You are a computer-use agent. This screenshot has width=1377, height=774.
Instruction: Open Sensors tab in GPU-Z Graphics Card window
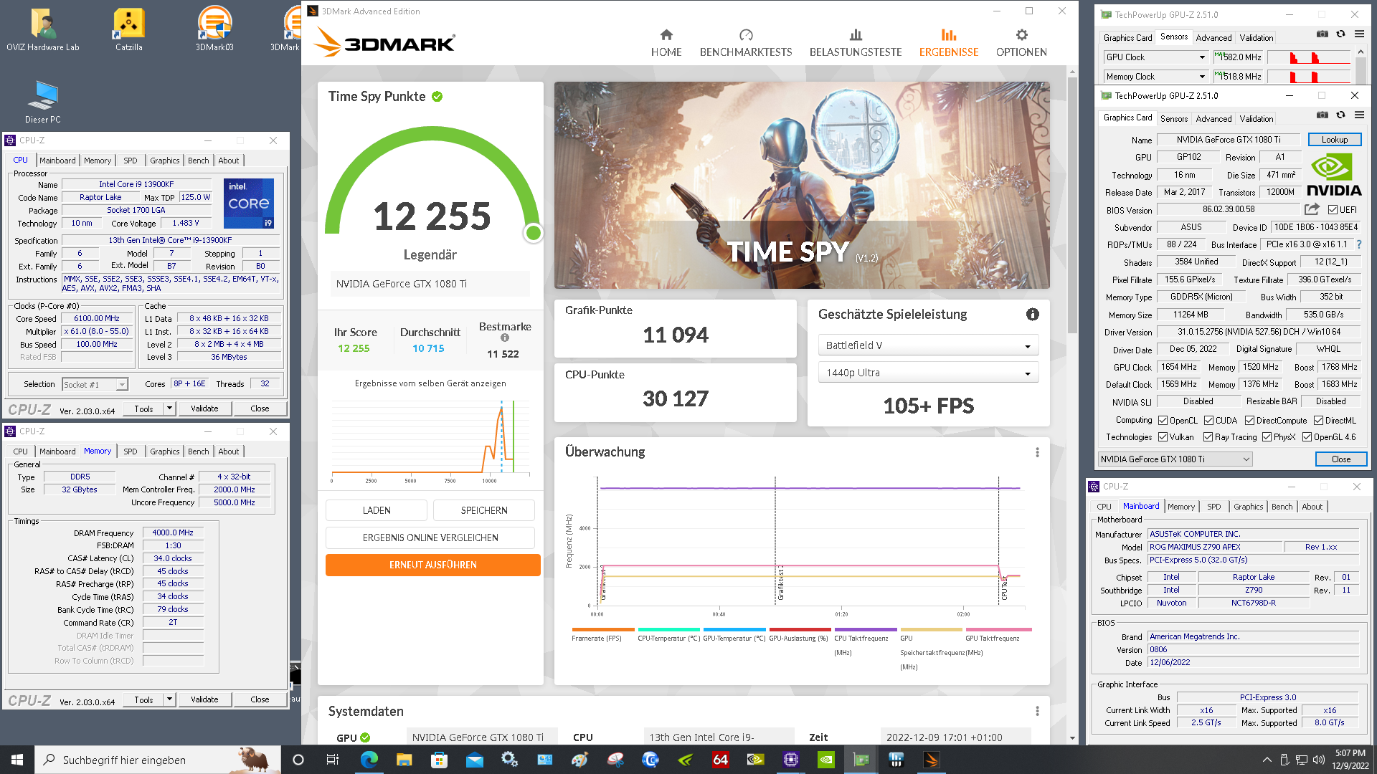coord(1174,119)
